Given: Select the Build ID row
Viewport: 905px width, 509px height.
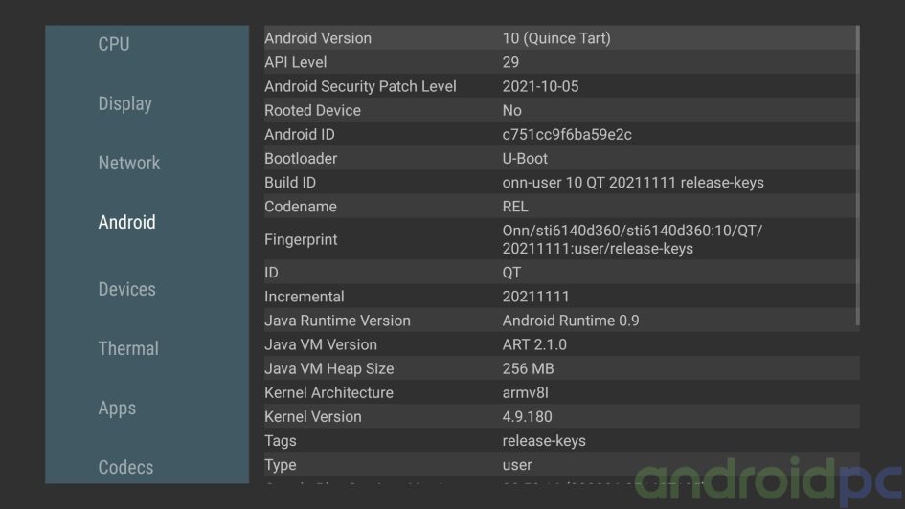Looking at the screenshot, I should click(560, 182).
